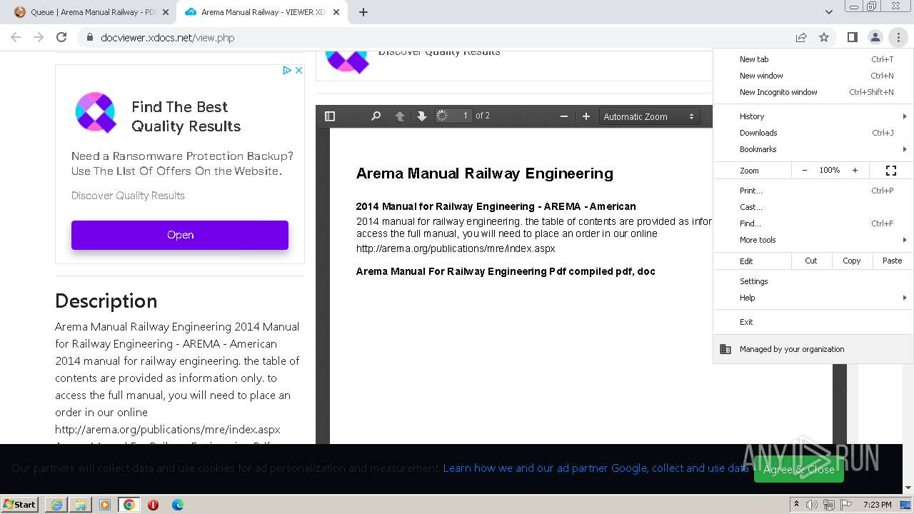Open the profile avatar icon
Viewport: 914px width, 514px height.
[x=875, y=37]
